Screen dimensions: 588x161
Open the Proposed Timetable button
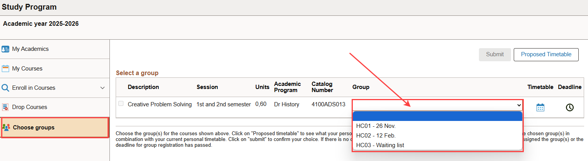coord(546,54)
